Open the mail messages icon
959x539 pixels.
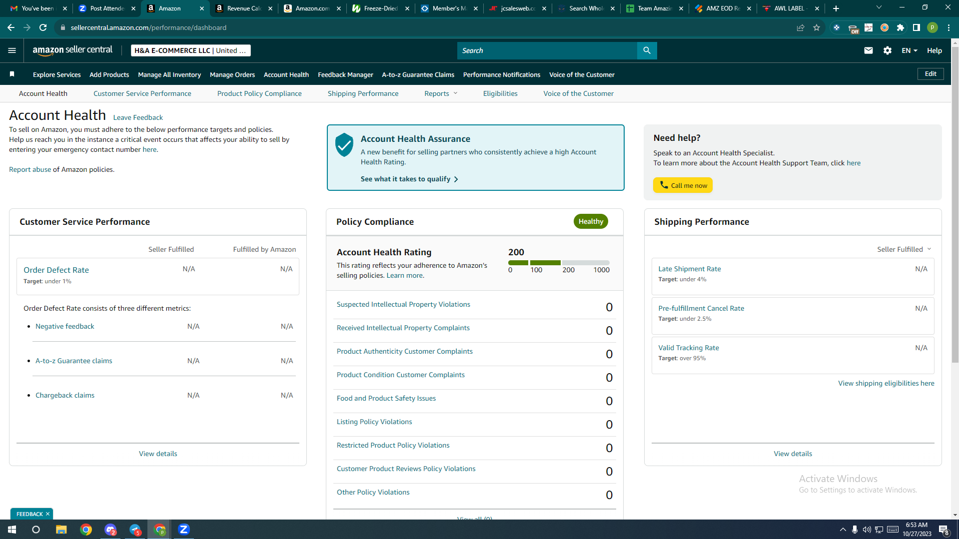[868, 50]
